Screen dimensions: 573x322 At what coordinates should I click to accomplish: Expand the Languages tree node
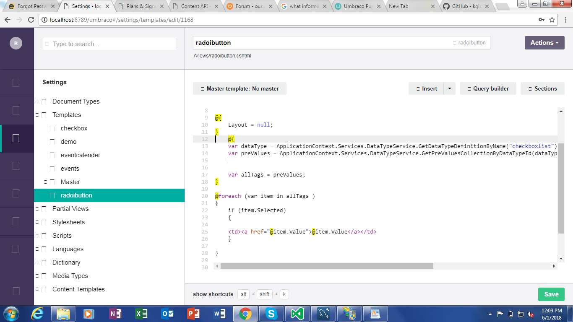pyautogui.click(x=37, y=249)
